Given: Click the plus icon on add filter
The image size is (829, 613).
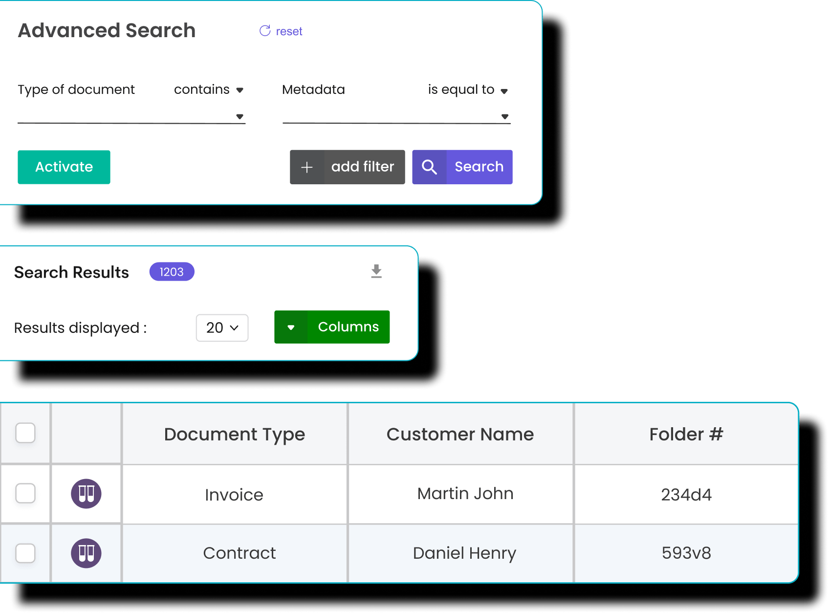Looking at the screenshot, I should pyautogui.click(x=307, y=167).
